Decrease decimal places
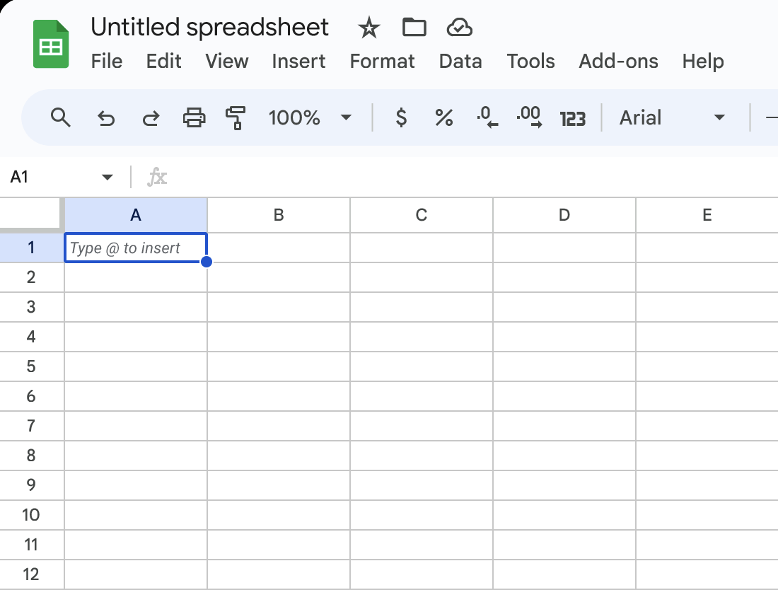Image resolution: width=778 pixels, height=590 pixels. click(487, 117)
